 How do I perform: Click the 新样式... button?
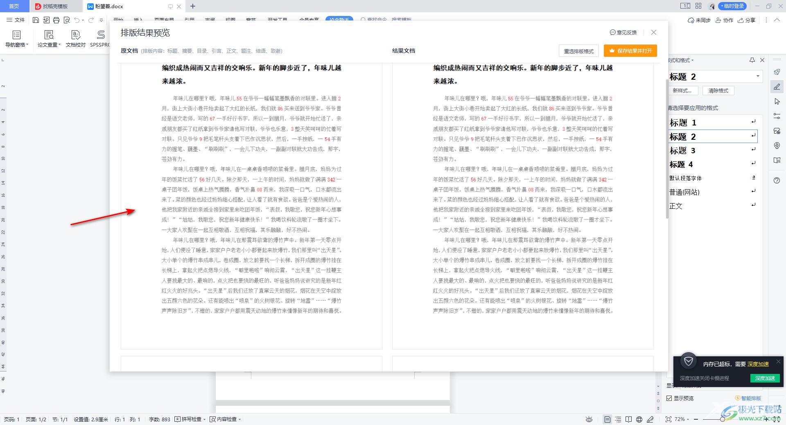pyautogui.click(x=682, y=91)
